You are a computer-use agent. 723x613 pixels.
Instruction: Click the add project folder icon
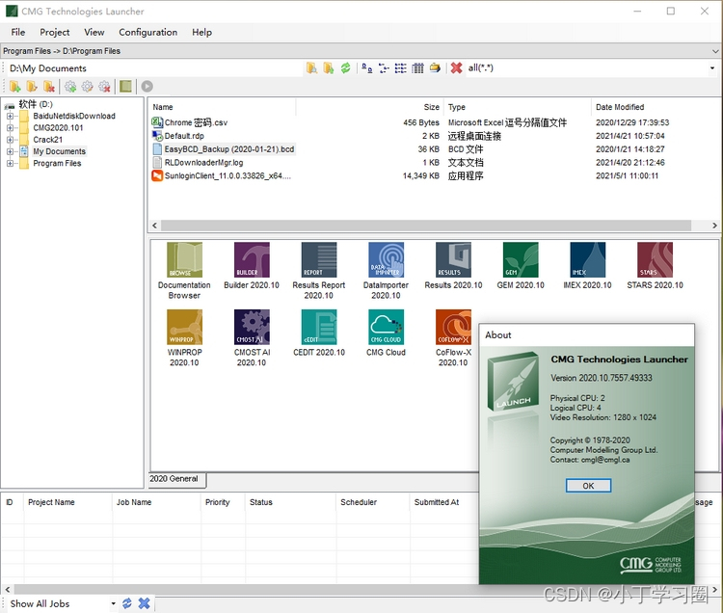click(14, 86)
